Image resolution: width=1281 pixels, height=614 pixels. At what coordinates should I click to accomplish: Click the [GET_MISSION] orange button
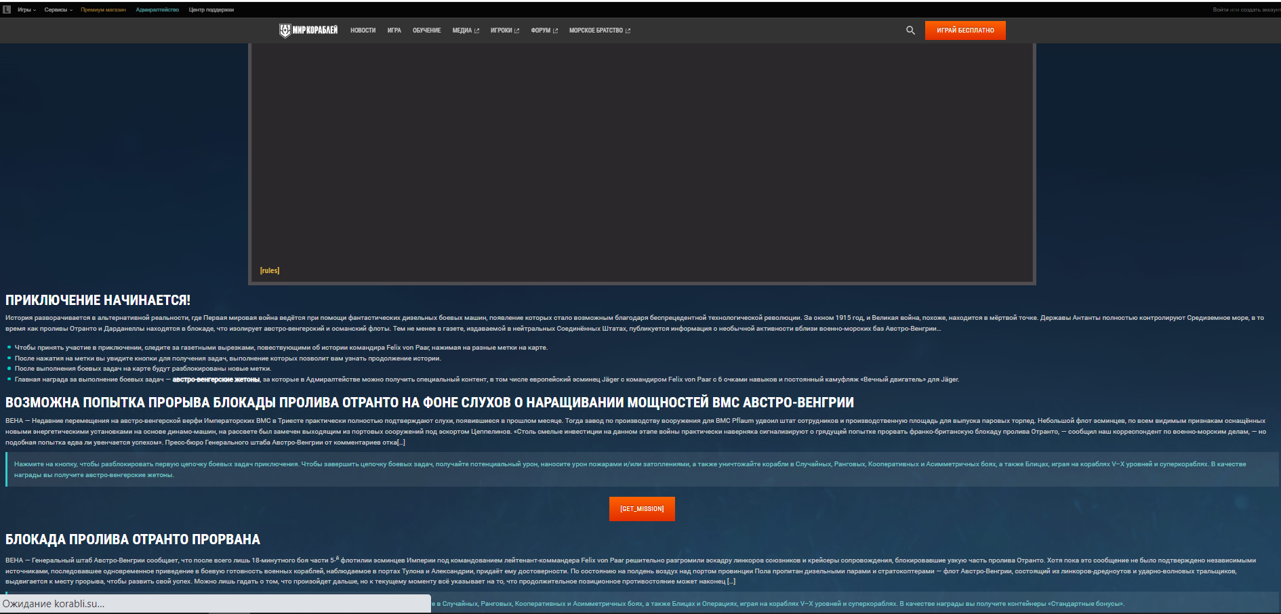pos(642,509)
